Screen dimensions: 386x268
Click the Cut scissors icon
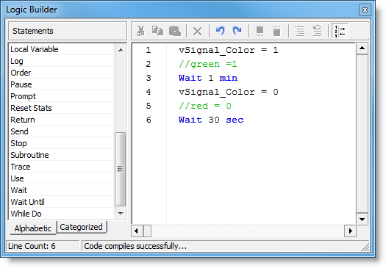point(141,31)
